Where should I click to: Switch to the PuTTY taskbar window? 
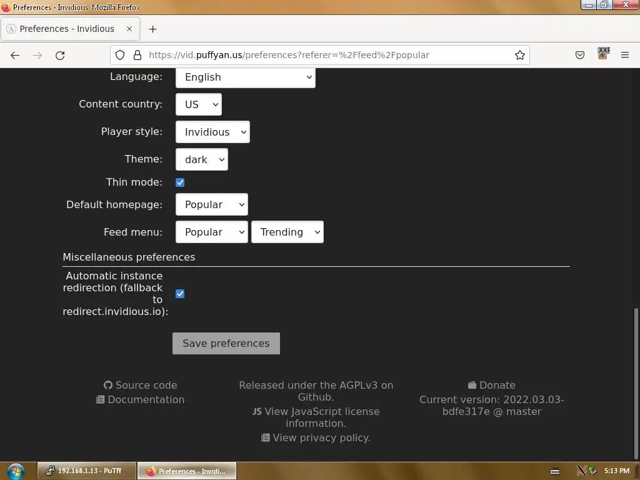(x=86, y=471)
